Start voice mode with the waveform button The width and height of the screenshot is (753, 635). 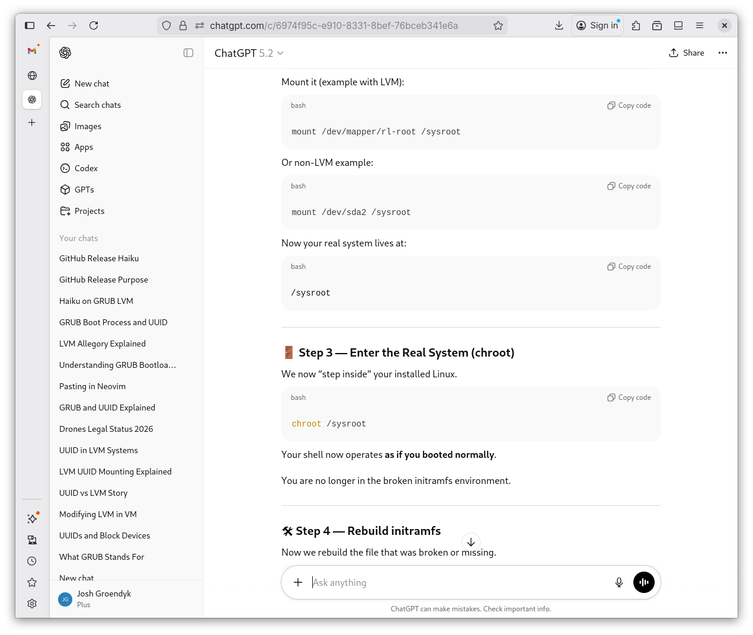[643, 582]
